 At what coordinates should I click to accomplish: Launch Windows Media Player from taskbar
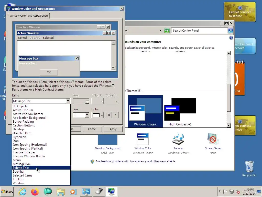coord(73,192)
